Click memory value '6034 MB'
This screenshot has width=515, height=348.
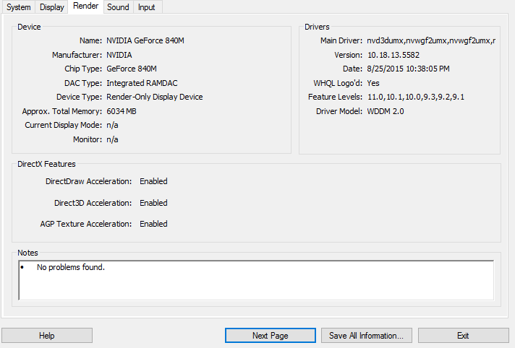(x=122, y=111)
